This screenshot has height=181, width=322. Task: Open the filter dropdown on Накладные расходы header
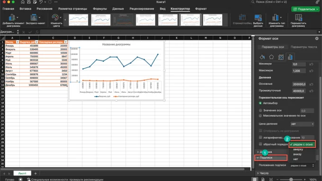[65, 42]
